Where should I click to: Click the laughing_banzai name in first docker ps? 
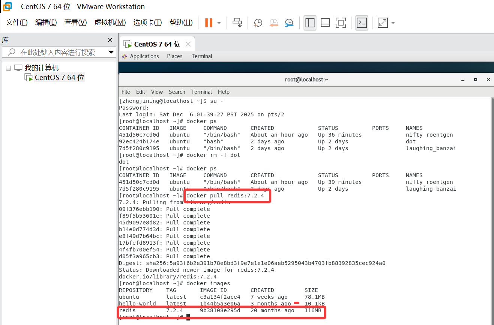pyautogui.click(x=431, y=148)
